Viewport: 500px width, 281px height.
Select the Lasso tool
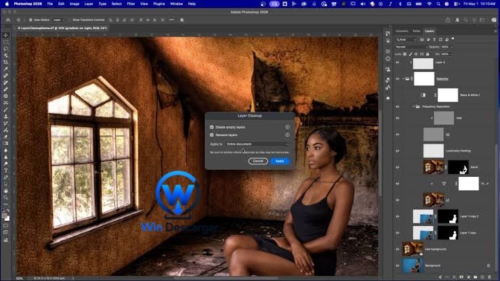point(5,49)
